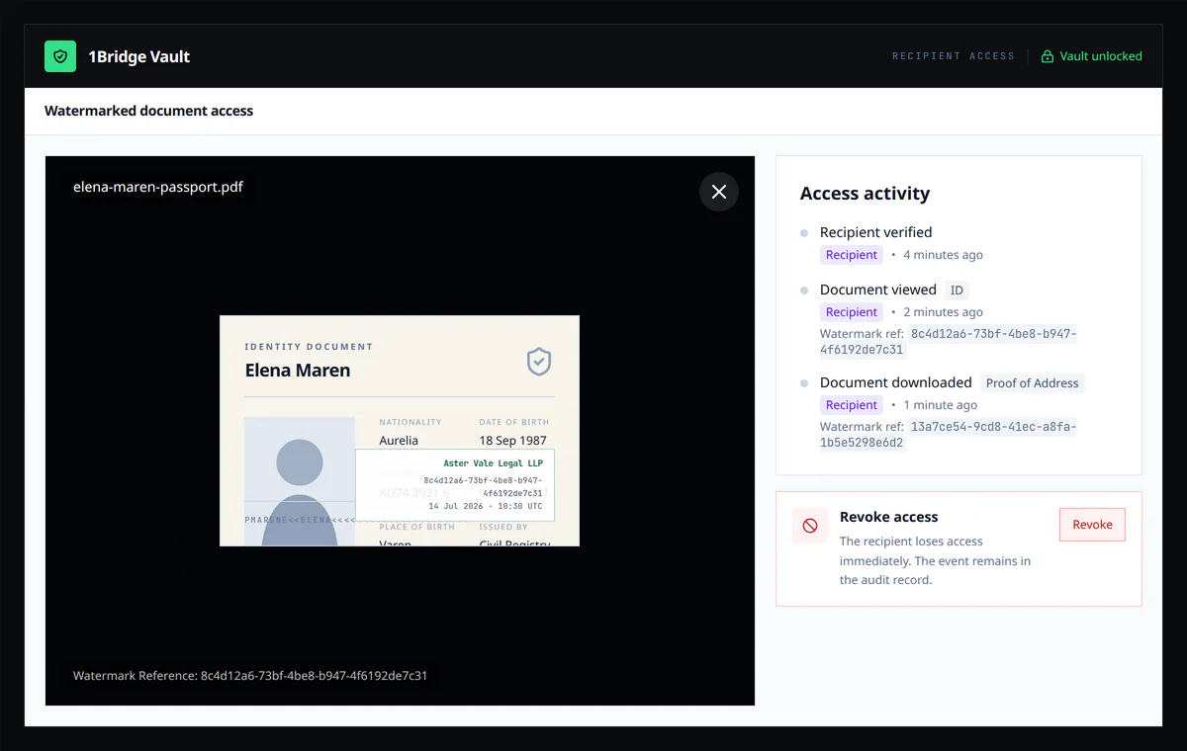Click the Watermarked document access heading
Image resolution: width=1187 pixels, height=751 pixels.
[148, 111]
